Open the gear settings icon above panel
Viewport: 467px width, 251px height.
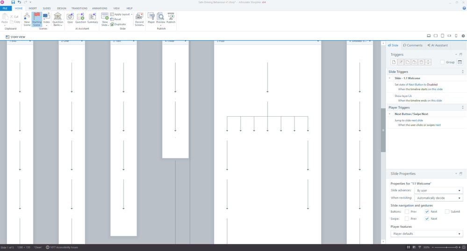click(x=463, y=36)
